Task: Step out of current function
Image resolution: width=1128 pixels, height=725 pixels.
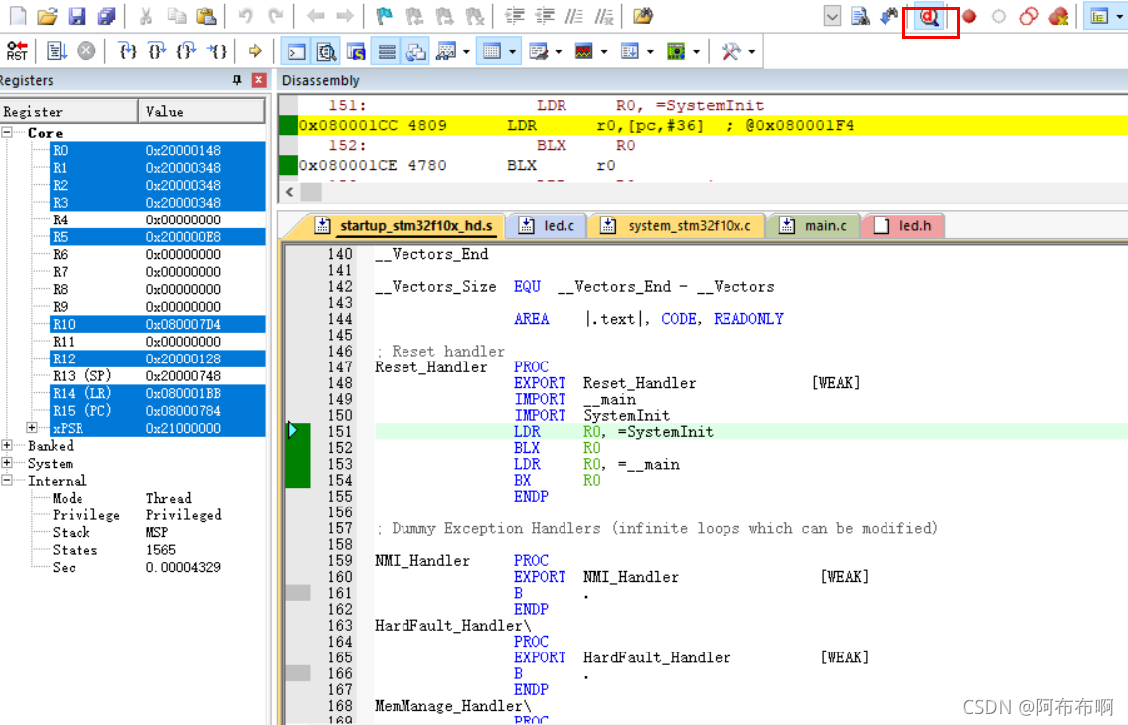Action: [186, 51]
